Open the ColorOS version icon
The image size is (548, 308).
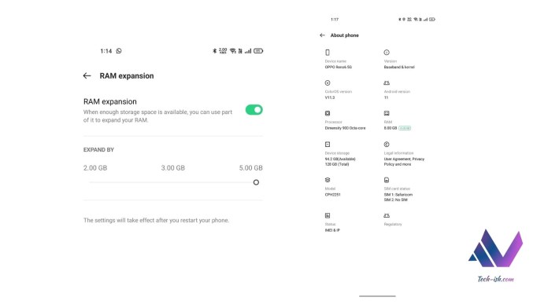328,83
